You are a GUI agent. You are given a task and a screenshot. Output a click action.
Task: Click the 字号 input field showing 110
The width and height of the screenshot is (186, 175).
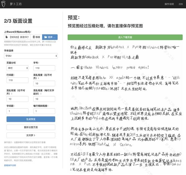(x=44, y=68)
